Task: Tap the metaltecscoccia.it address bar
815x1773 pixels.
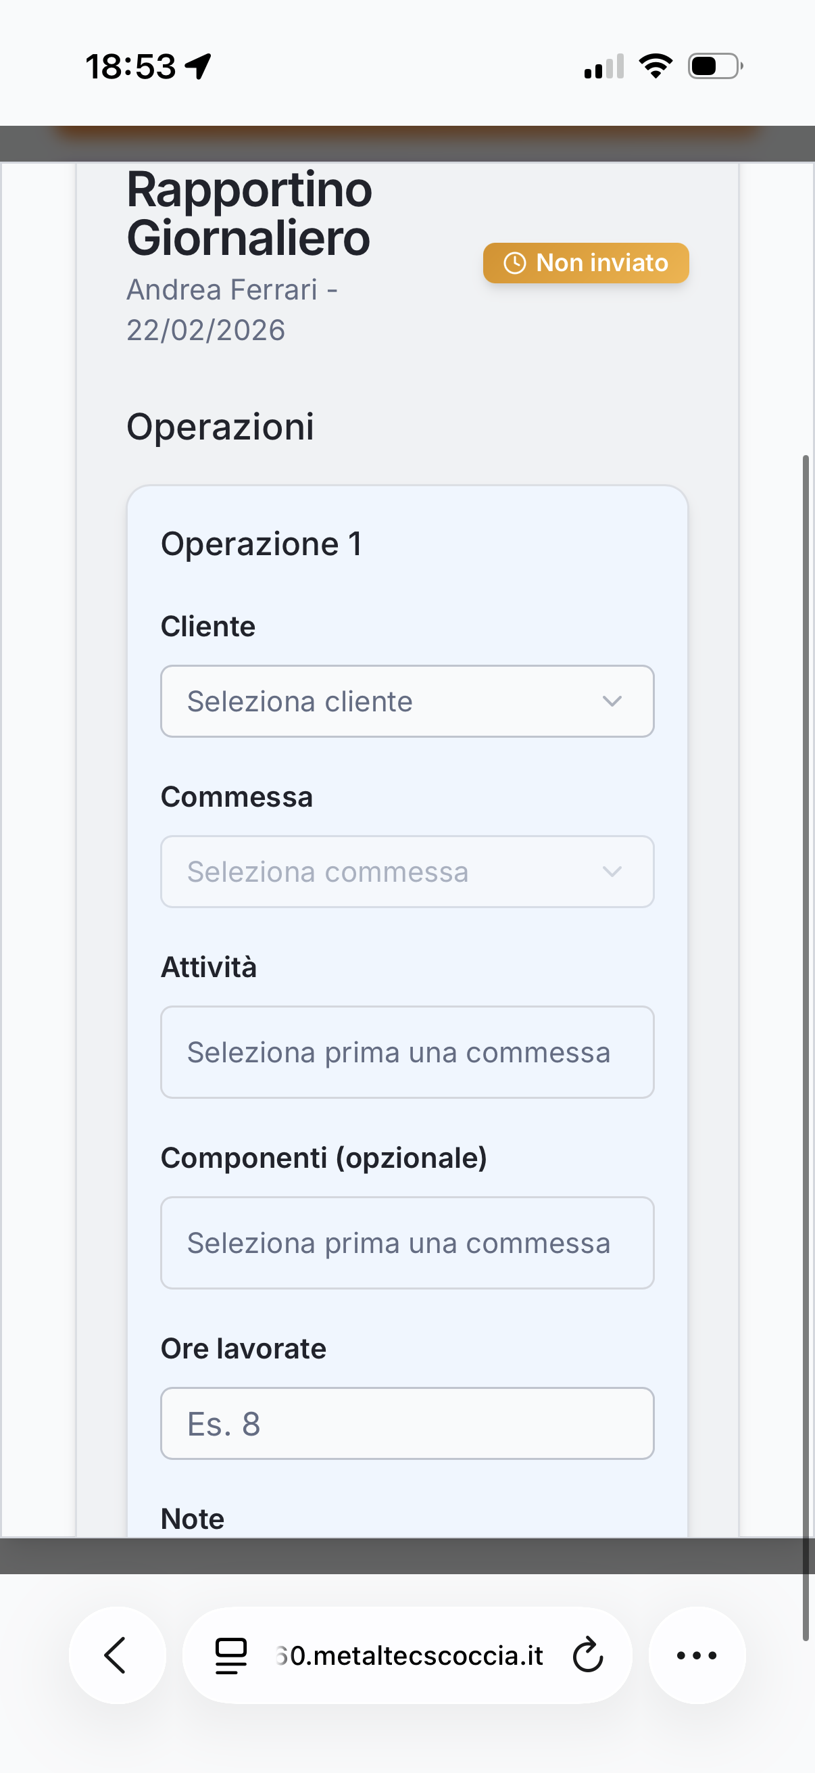Action: coord(409,1656)
